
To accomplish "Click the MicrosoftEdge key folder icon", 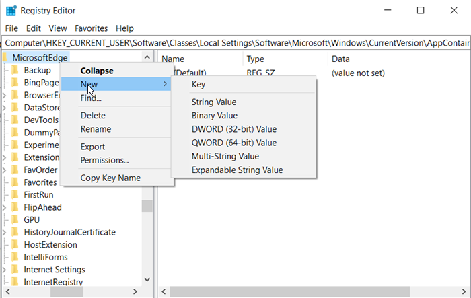I will click(5, 58).
